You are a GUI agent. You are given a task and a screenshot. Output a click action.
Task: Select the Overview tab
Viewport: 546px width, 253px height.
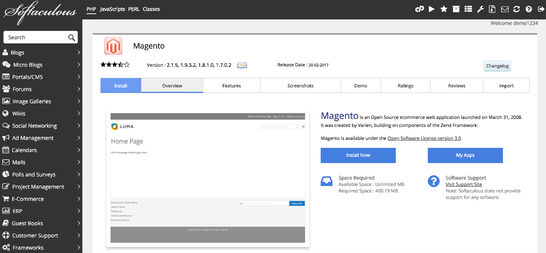click(x=172, y=86)
